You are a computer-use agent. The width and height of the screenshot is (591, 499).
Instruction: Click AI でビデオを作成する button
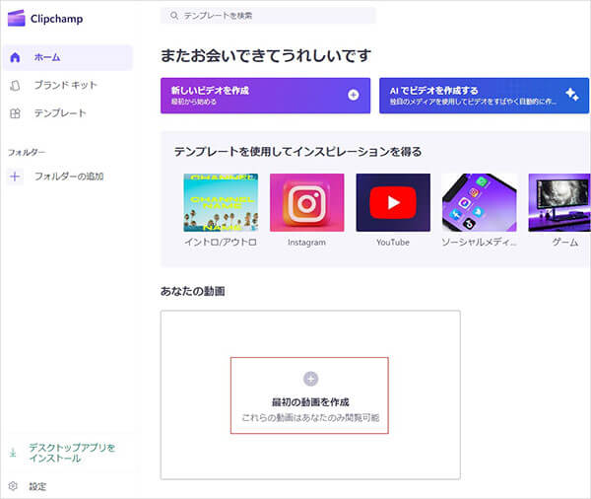[x=484, y=96]
